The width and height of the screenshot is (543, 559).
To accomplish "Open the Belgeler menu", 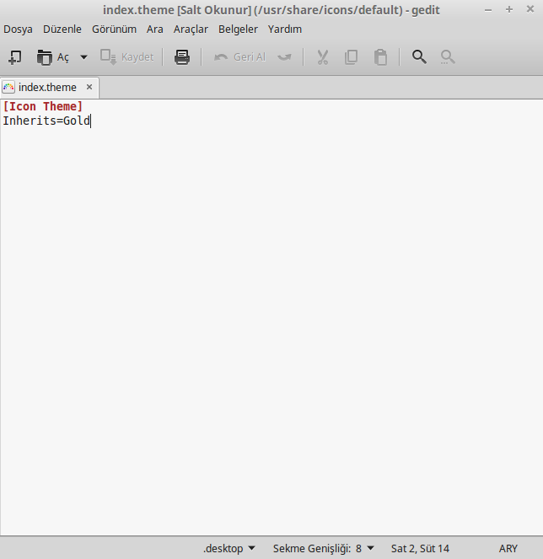I will [x=238, y=30].
